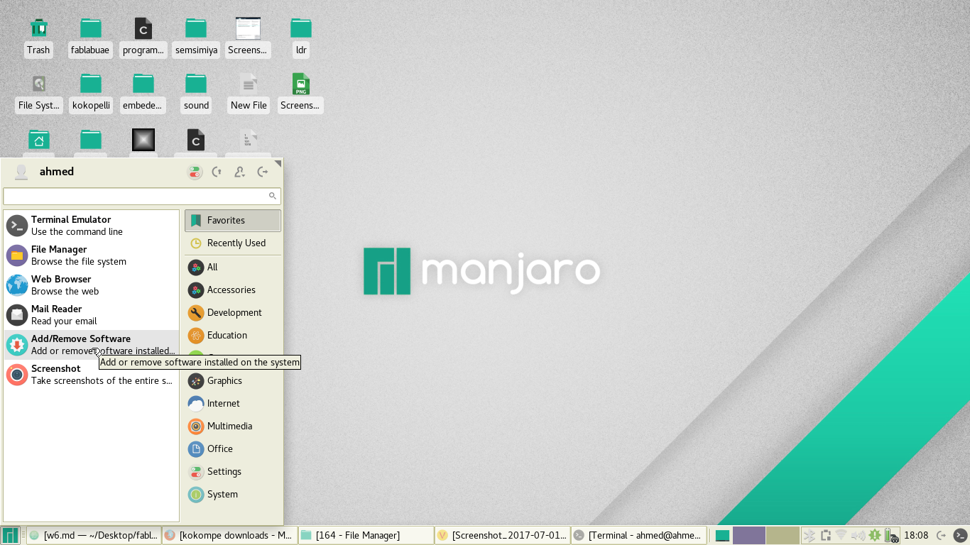Select the Home folder desktop icon

click(38, 140)
